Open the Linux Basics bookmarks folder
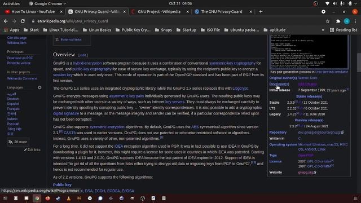Screen dimensions: 361x203 click(x=97, y=30)
